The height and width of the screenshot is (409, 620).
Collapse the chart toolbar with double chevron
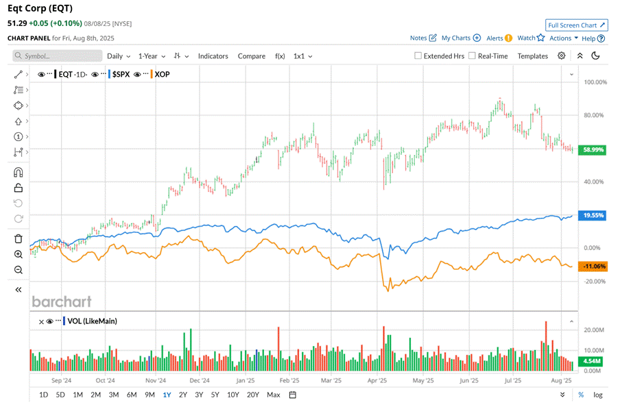[580, 55]
